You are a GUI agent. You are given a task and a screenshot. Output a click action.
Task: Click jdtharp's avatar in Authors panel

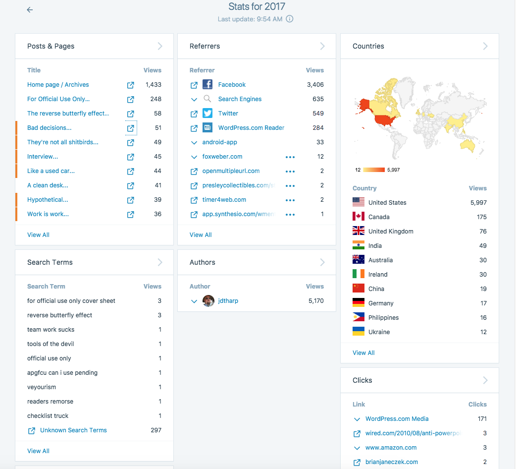(208, 300)
